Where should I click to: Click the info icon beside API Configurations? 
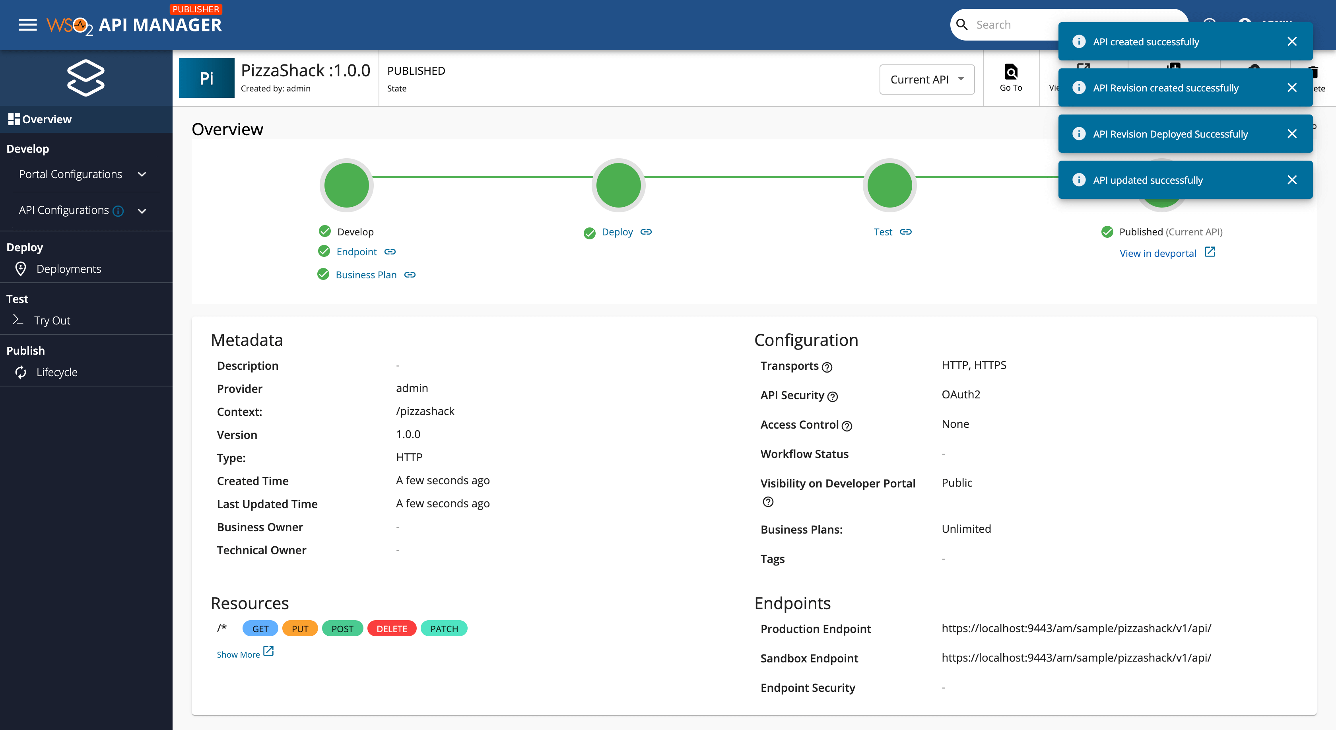tap(118, 210)
